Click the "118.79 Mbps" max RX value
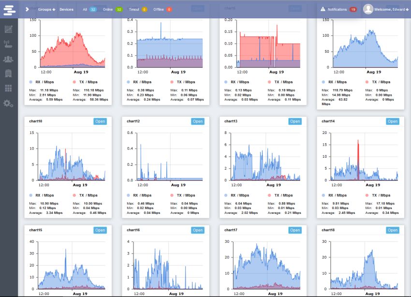411x297 pixels. tap(343, 90)
